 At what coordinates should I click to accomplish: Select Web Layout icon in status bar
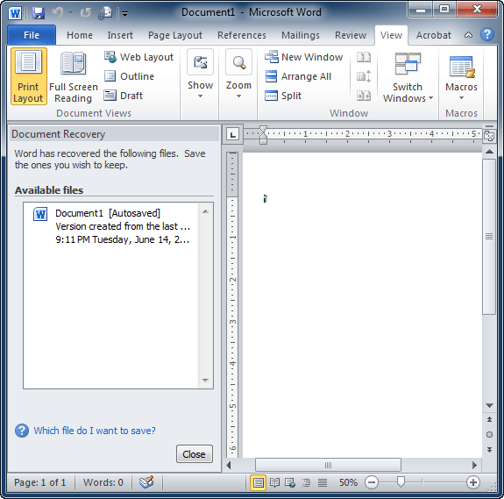(290, 482)
